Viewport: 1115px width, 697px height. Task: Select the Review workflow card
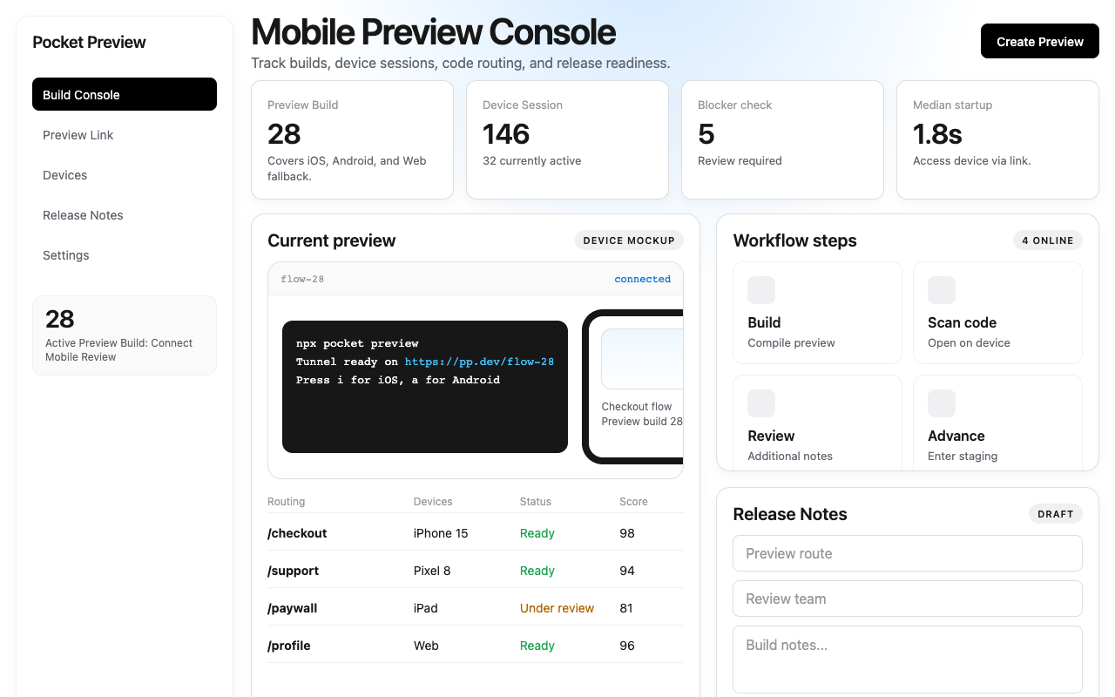[817, 423]
